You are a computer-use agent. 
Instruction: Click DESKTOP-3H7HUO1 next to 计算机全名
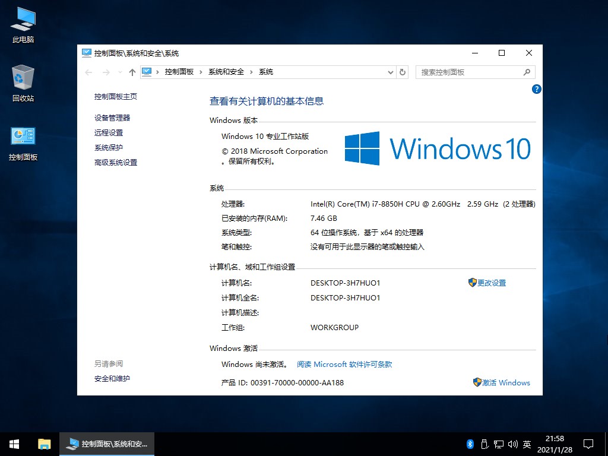pos(345,298)
